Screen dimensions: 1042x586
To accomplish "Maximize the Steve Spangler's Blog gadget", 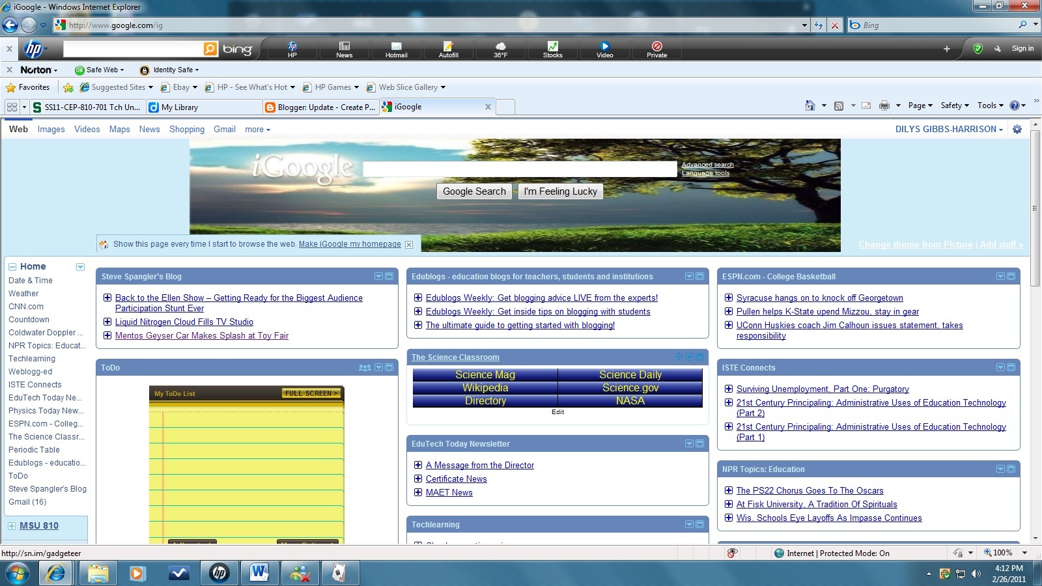I will [x=389, y=277].
